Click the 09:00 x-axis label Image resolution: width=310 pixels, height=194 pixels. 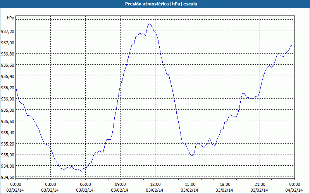tap(120, 185)
